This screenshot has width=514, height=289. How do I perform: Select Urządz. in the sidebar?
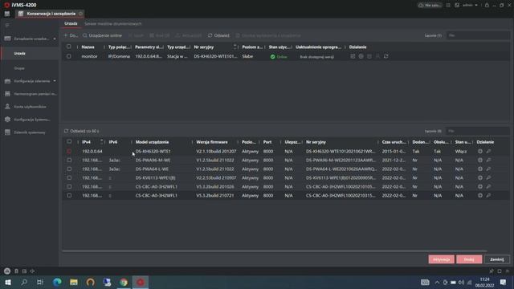[19, 54]
